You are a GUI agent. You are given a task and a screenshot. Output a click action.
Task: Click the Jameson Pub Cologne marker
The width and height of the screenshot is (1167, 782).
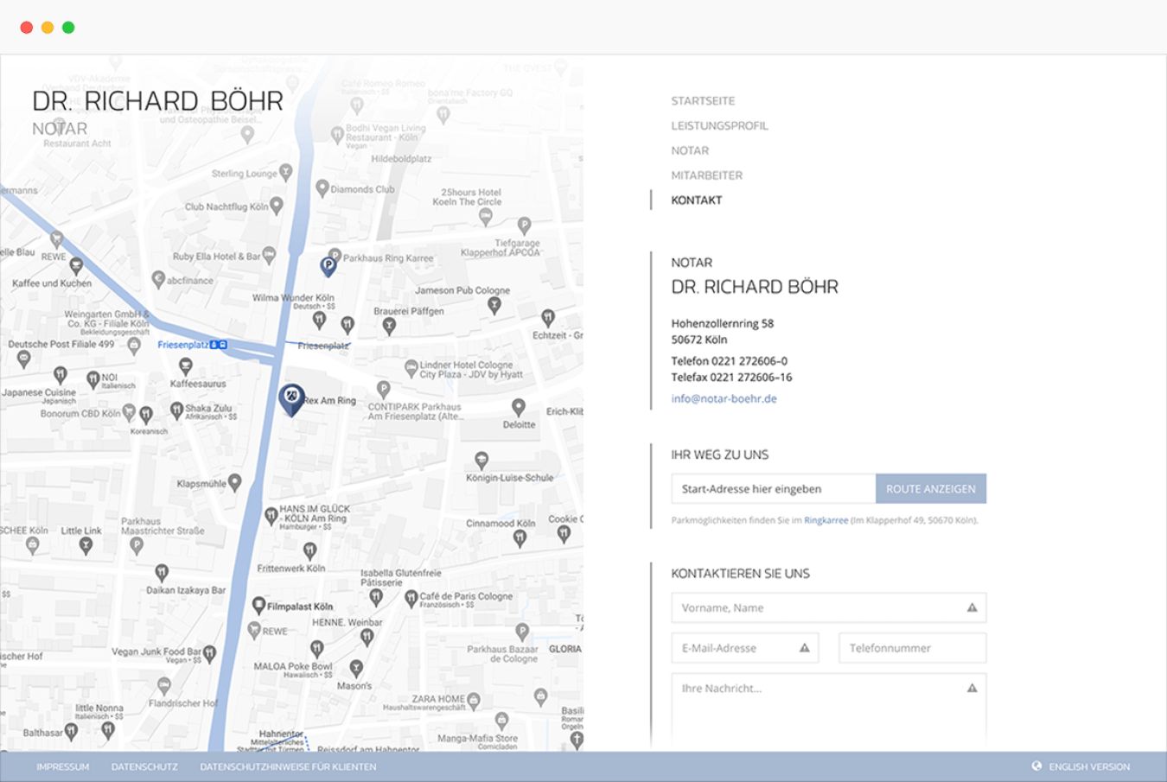494,305
